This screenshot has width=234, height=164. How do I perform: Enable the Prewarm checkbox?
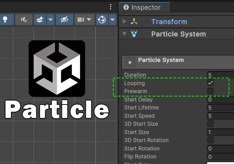210,91
